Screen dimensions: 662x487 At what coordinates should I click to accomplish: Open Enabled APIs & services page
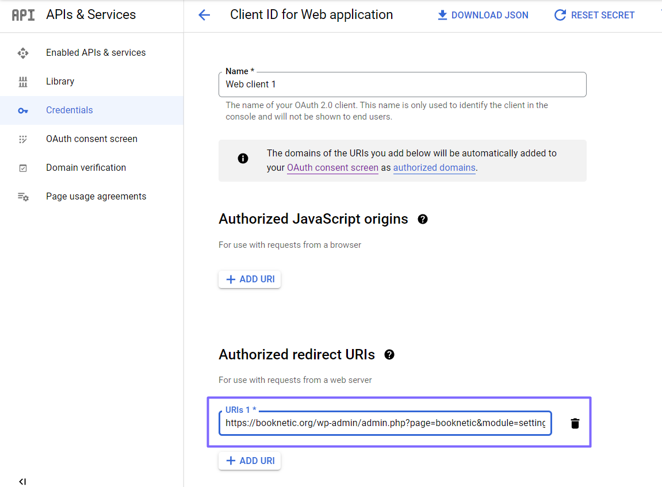pyautogui.click(x=95, y=53)
